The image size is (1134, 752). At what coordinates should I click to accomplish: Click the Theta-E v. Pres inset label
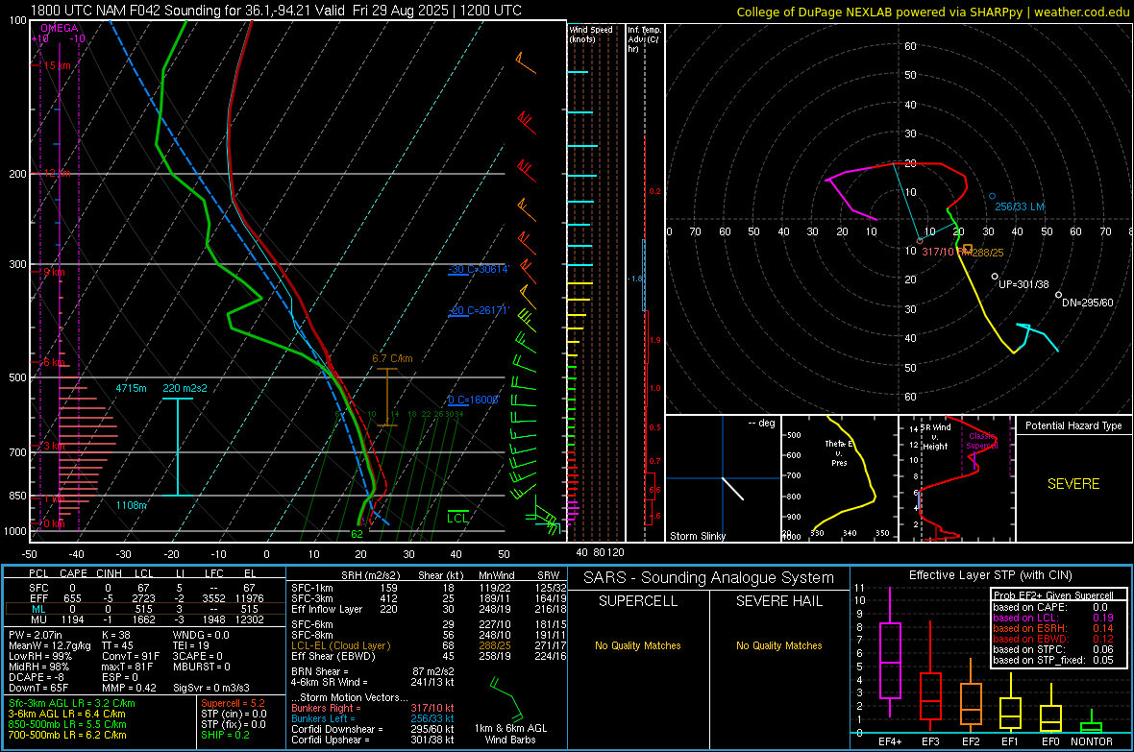pos(839,453)
